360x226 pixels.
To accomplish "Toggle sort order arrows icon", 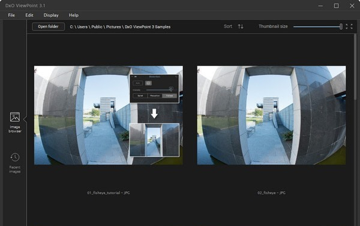I will click(241, 26).
